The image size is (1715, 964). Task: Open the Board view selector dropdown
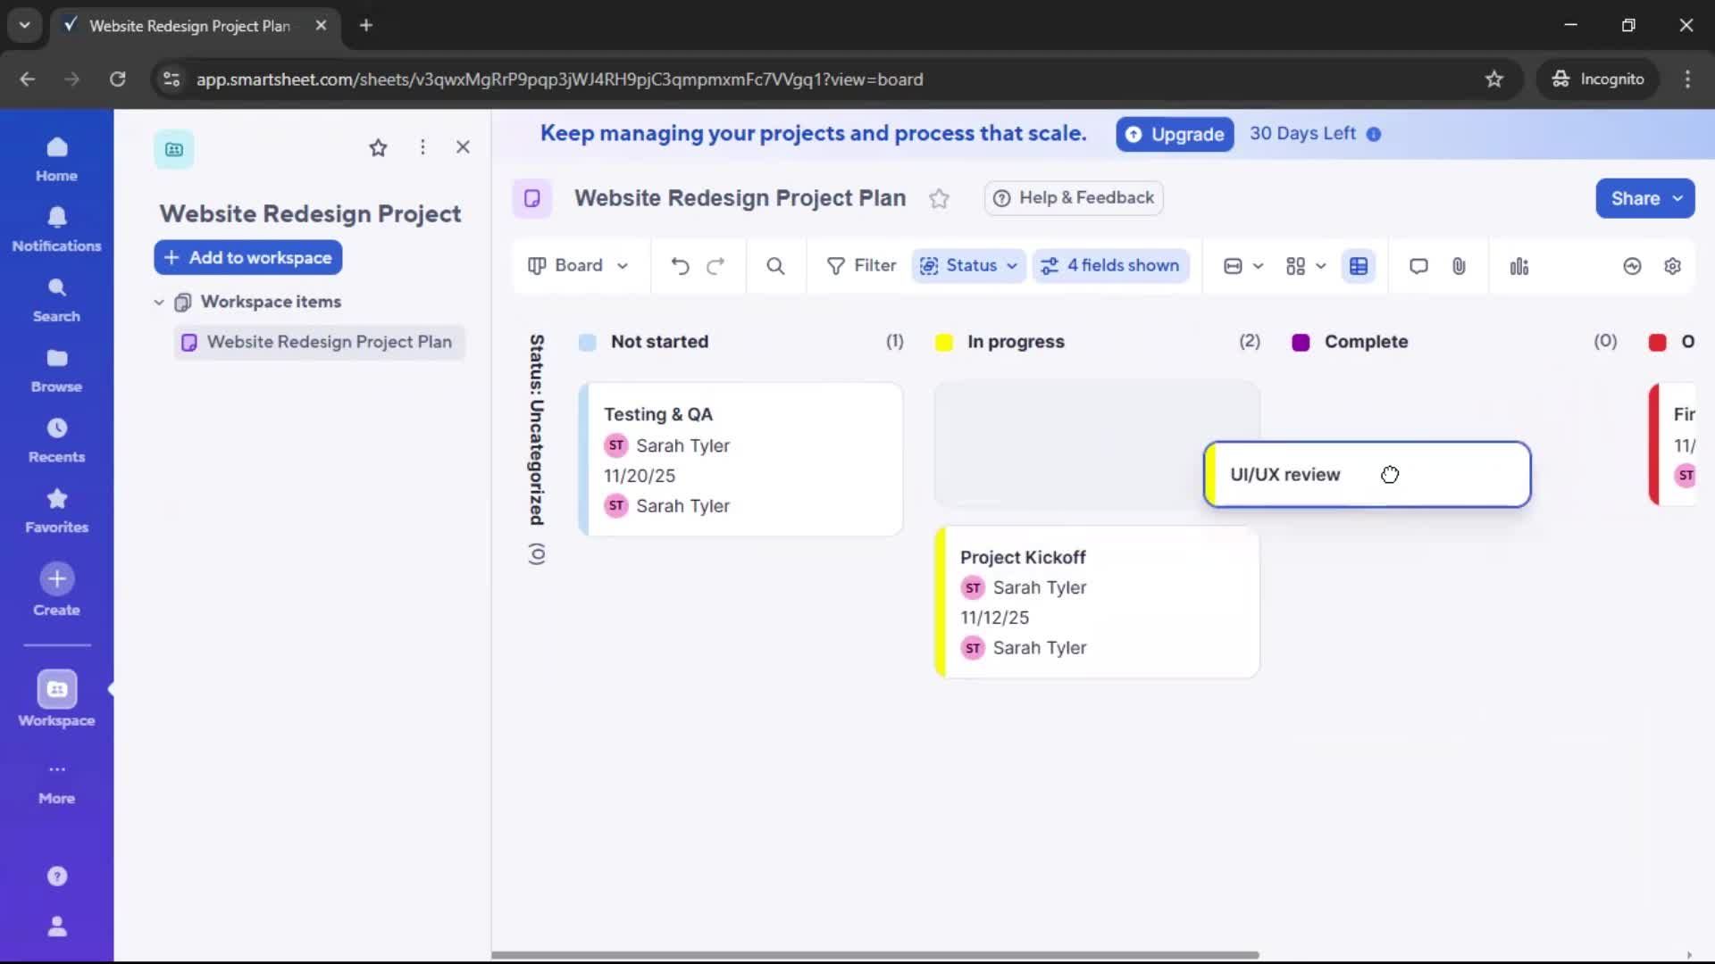coord(578,265)
